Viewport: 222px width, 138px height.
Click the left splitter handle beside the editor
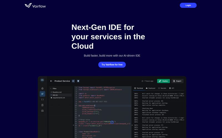tap(73, 125)
